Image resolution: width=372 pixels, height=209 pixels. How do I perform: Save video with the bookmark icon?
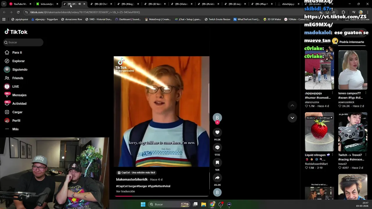217,163
